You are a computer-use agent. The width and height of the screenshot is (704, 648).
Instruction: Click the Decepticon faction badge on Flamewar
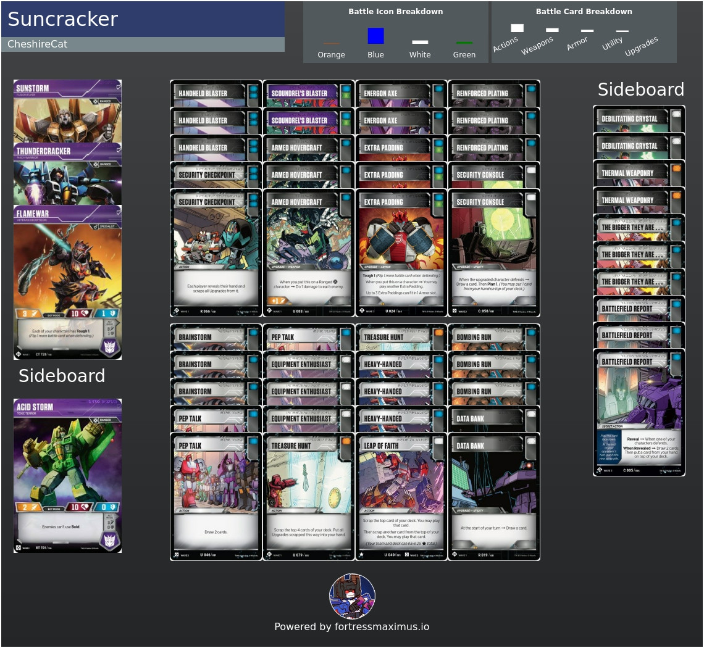point(111,347)
